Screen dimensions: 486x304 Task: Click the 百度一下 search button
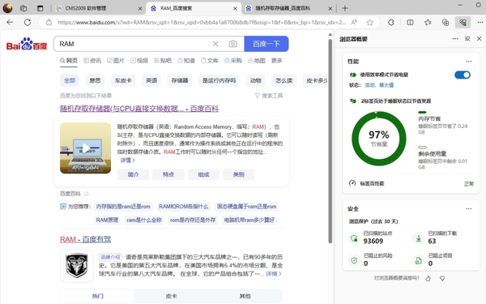point(266,44)
